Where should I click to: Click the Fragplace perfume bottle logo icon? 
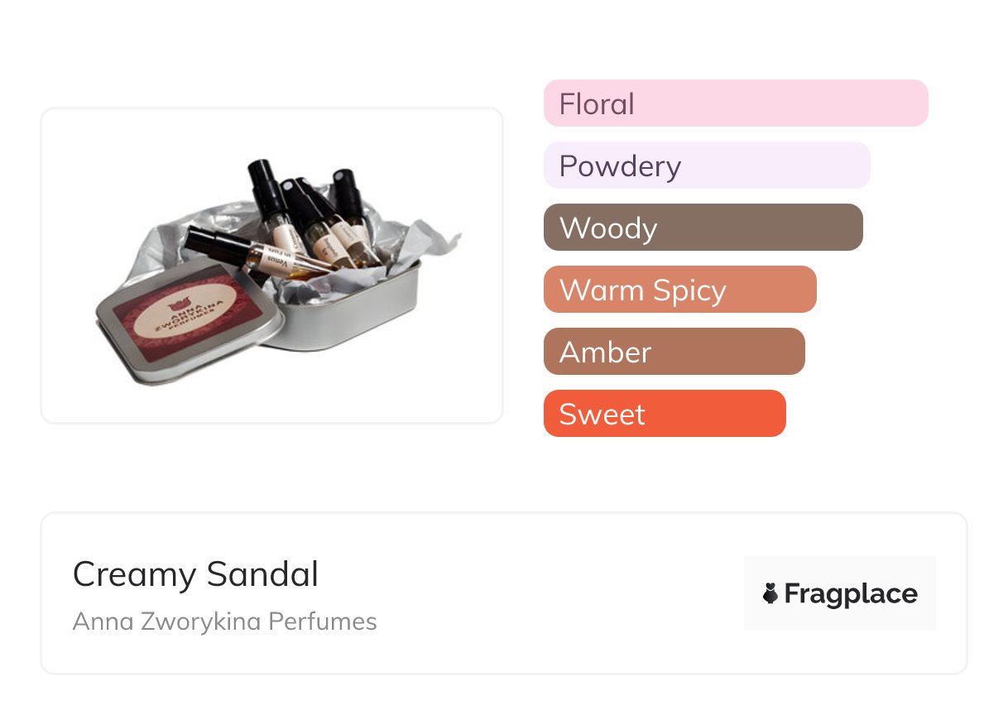(x=770, y=593)
